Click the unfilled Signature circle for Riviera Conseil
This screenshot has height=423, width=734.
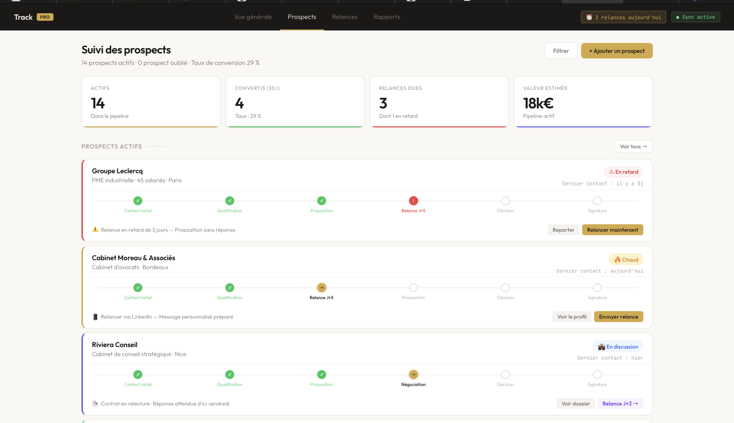pos(597,374)
